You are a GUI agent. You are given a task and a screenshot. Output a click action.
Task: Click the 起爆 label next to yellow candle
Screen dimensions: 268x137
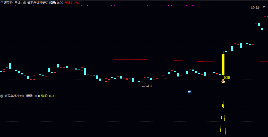[x=227, y=77]
